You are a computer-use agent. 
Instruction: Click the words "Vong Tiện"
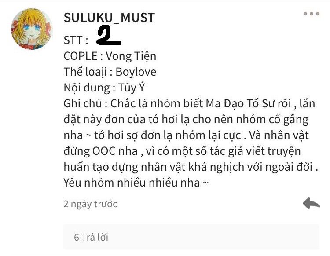131,56
